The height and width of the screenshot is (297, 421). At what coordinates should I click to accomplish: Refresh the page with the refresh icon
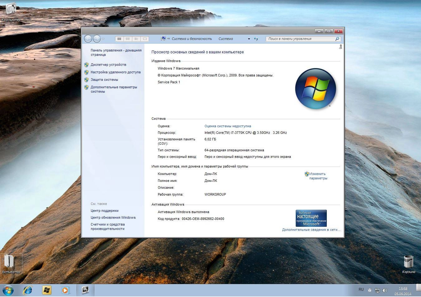click(x=256, y=39)
